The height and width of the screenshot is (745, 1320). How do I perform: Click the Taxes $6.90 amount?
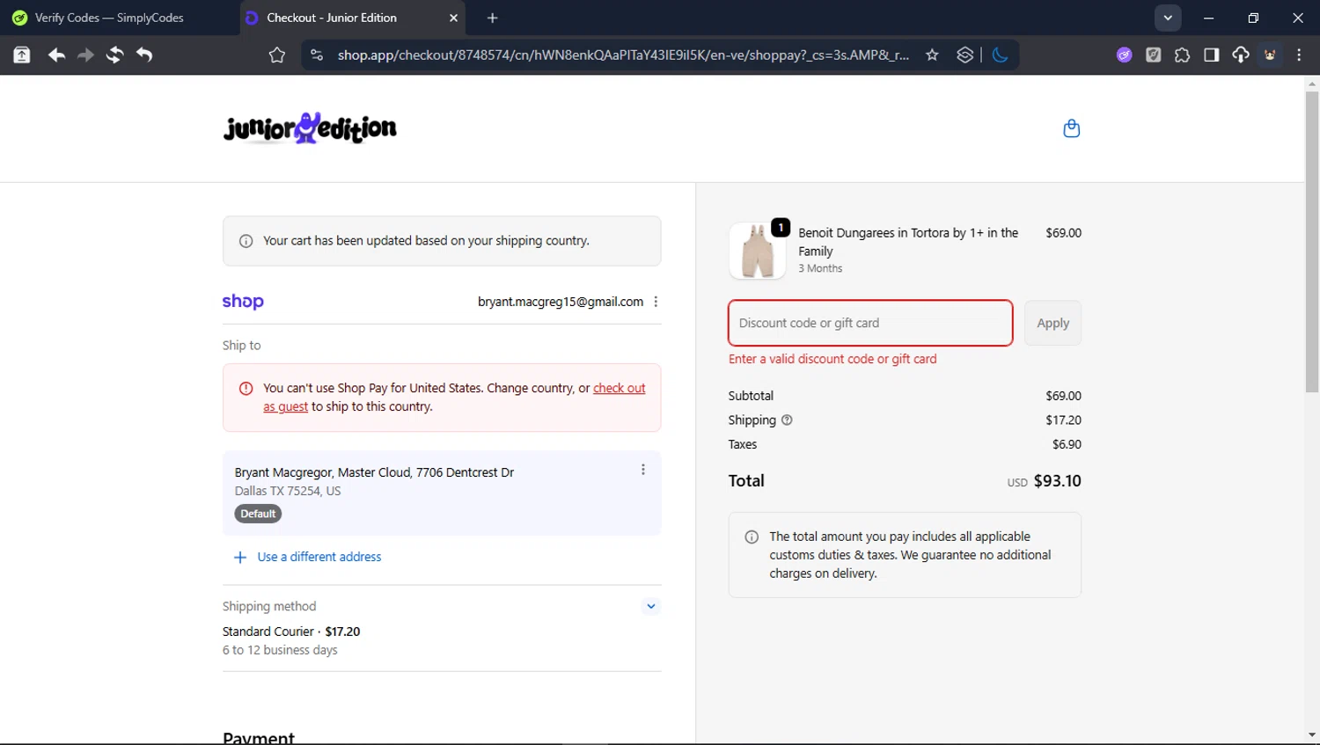(1067, 444)
